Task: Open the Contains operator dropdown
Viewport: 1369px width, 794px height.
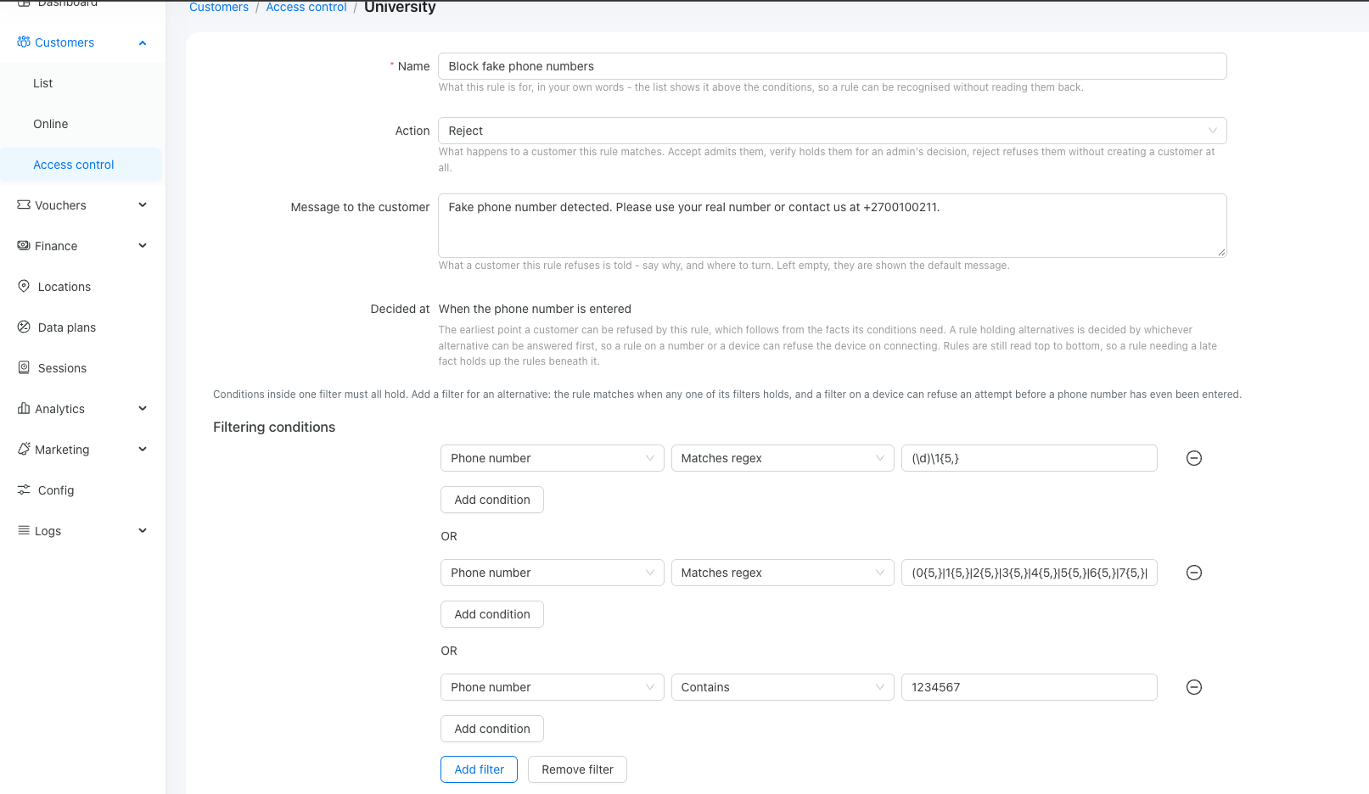Action: coord(782,687)
